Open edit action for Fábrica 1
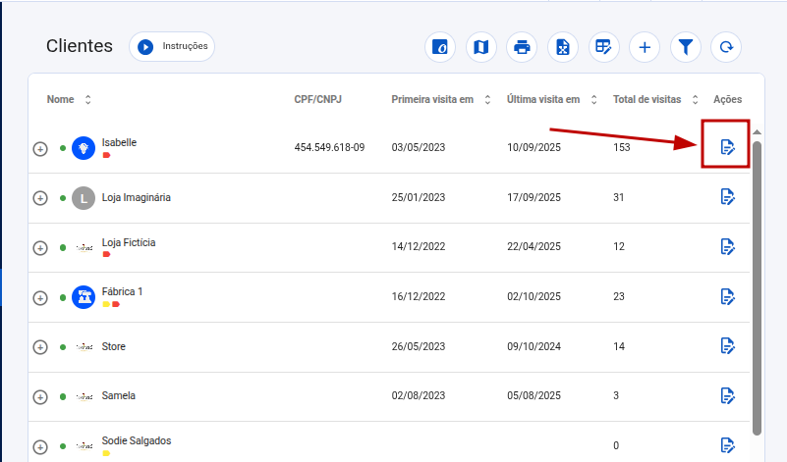 tap(727, 296)
